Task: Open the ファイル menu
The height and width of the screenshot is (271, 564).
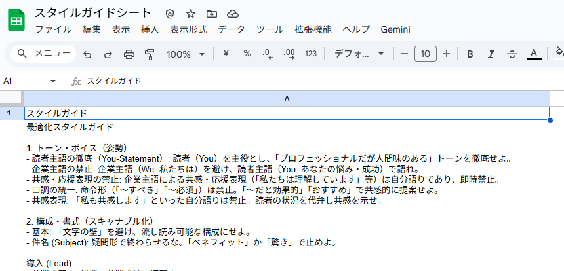Action: [53, 29]
